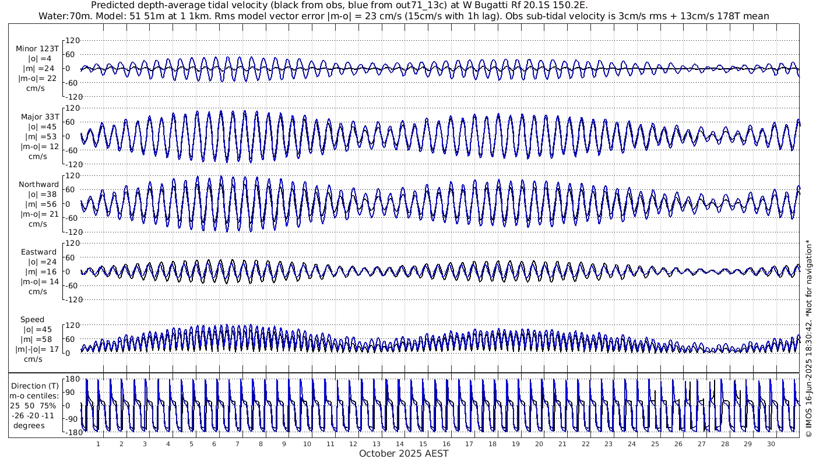
Task: Select day 7 on the date axis
Action: point(237,444)
